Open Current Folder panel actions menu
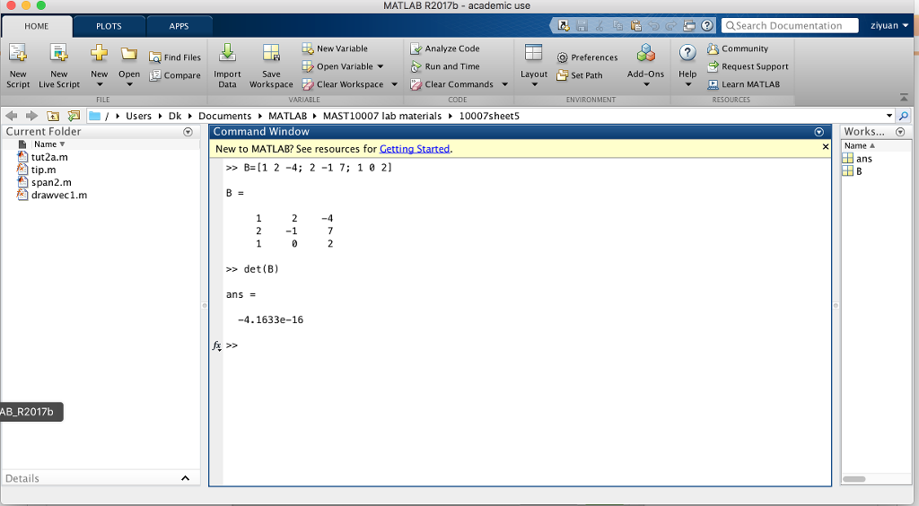 [x=188, y=132]
